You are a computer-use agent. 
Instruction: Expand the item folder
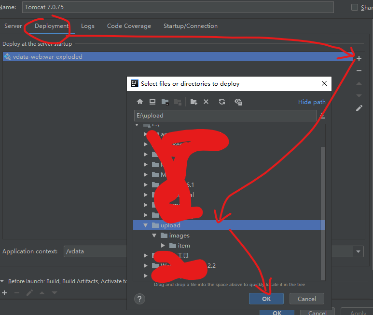(x=163, y=246)
